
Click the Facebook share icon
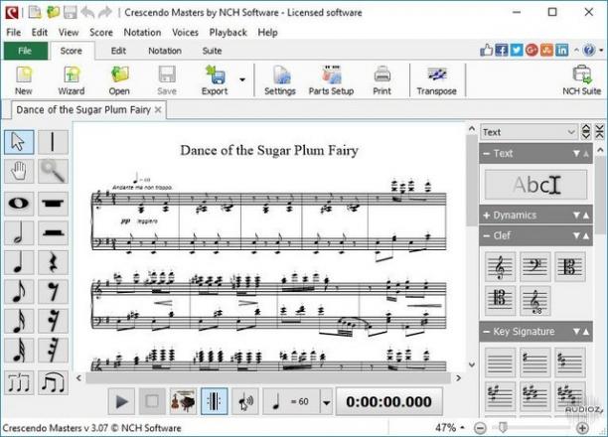click(x=502, y=50)
